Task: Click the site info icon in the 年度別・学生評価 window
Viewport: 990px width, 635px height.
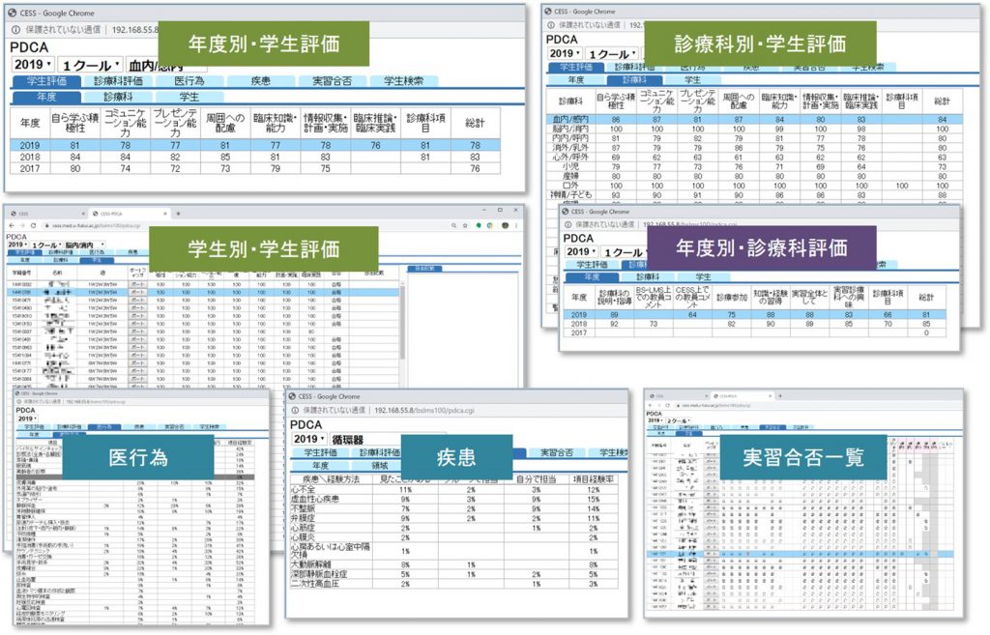Action: 15,30
